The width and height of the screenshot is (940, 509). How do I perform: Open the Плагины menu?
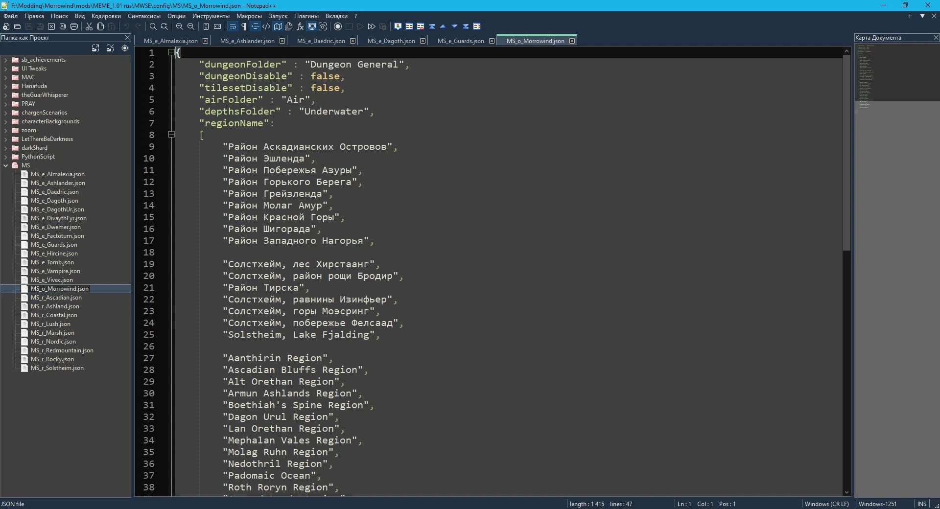306,16
